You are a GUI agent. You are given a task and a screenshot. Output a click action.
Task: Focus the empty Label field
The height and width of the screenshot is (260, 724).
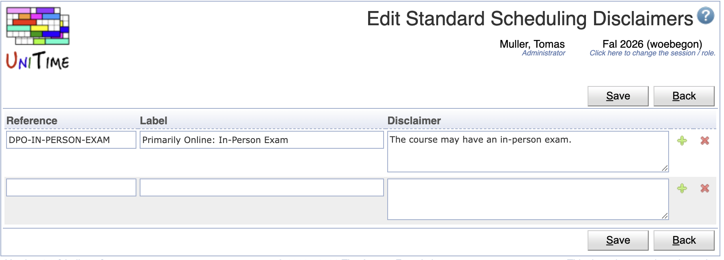click(261, 188)
